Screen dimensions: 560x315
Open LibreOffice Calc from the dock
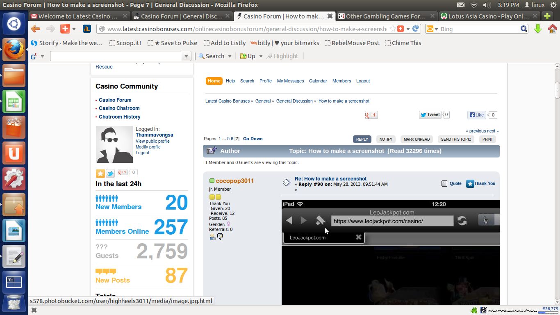click(14, 101)
